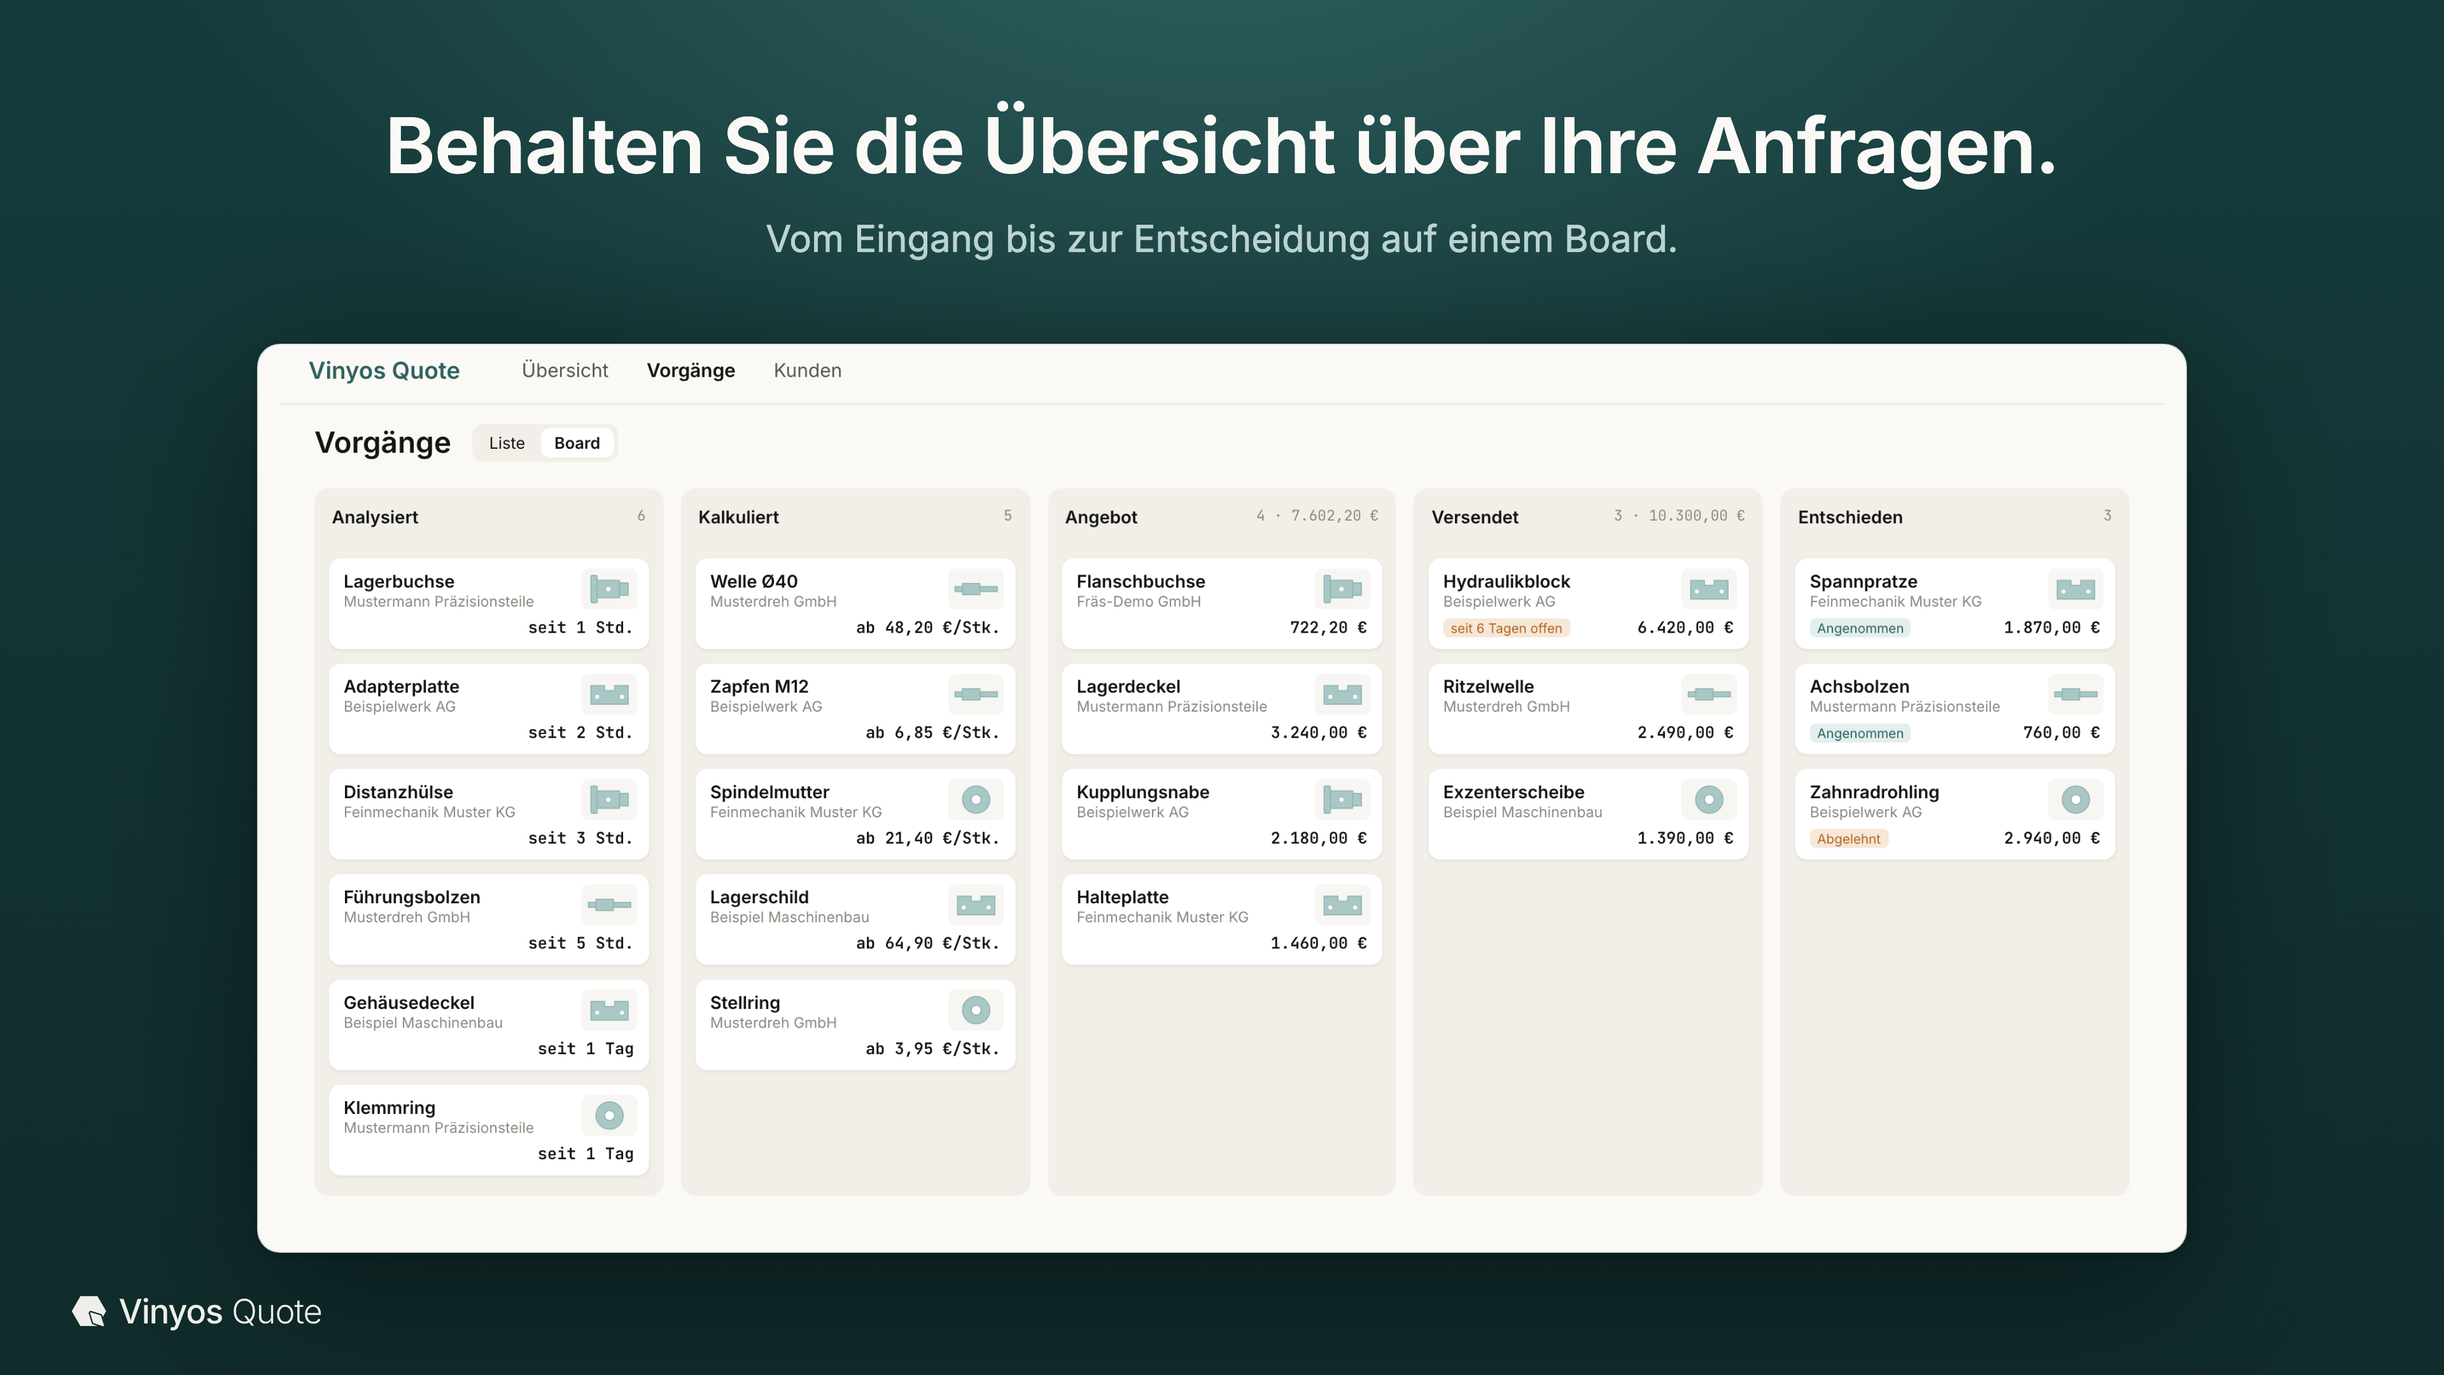Click the 'seit 6 Tagen offen' badge
The width and height of the screenshot is (2444, 1375).
[x=1506, y=628]
